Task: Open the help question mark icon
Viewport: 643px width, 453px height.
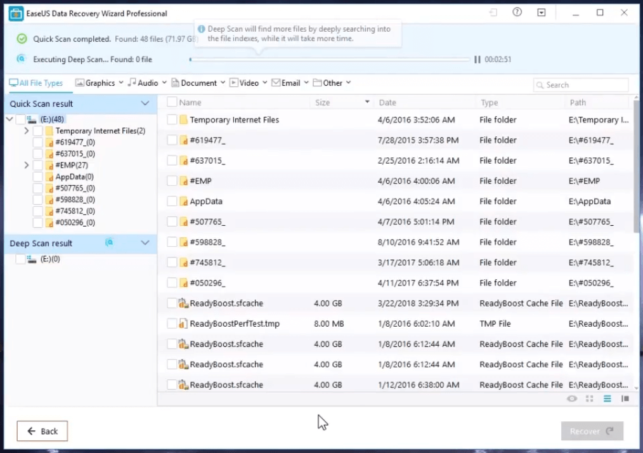Action: pyautogui.click(x=517, y=13)
